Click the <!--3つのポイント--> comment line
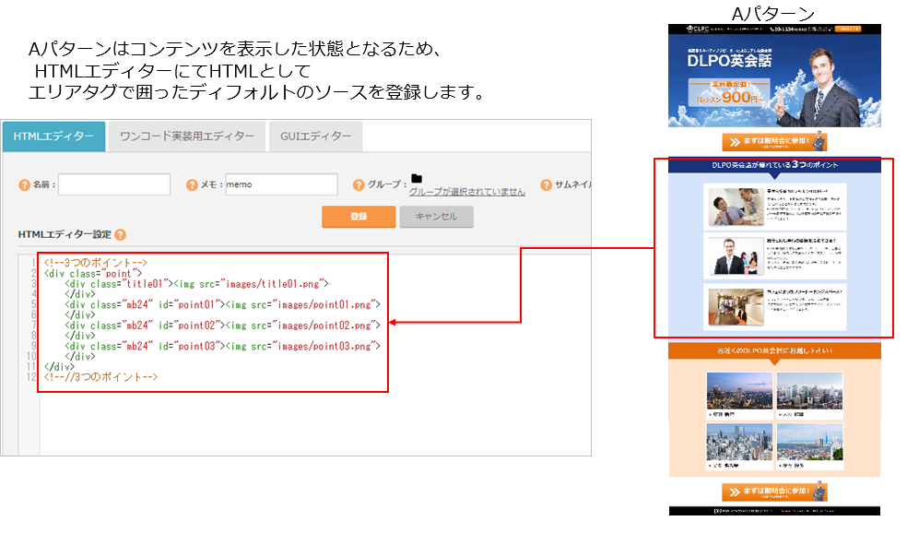The width and height of the screenshot is (919, 533). point(96,263)
